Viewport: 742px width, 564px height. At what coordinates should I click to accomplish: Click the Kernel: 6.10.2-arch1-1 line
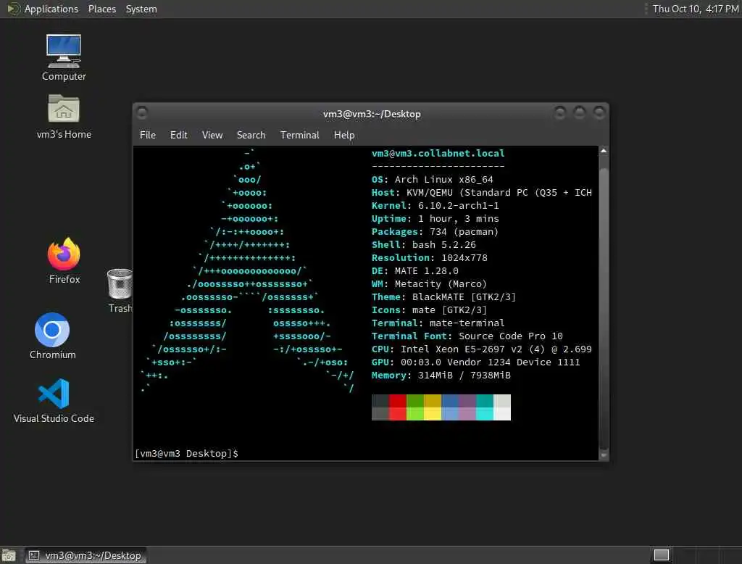435,206
